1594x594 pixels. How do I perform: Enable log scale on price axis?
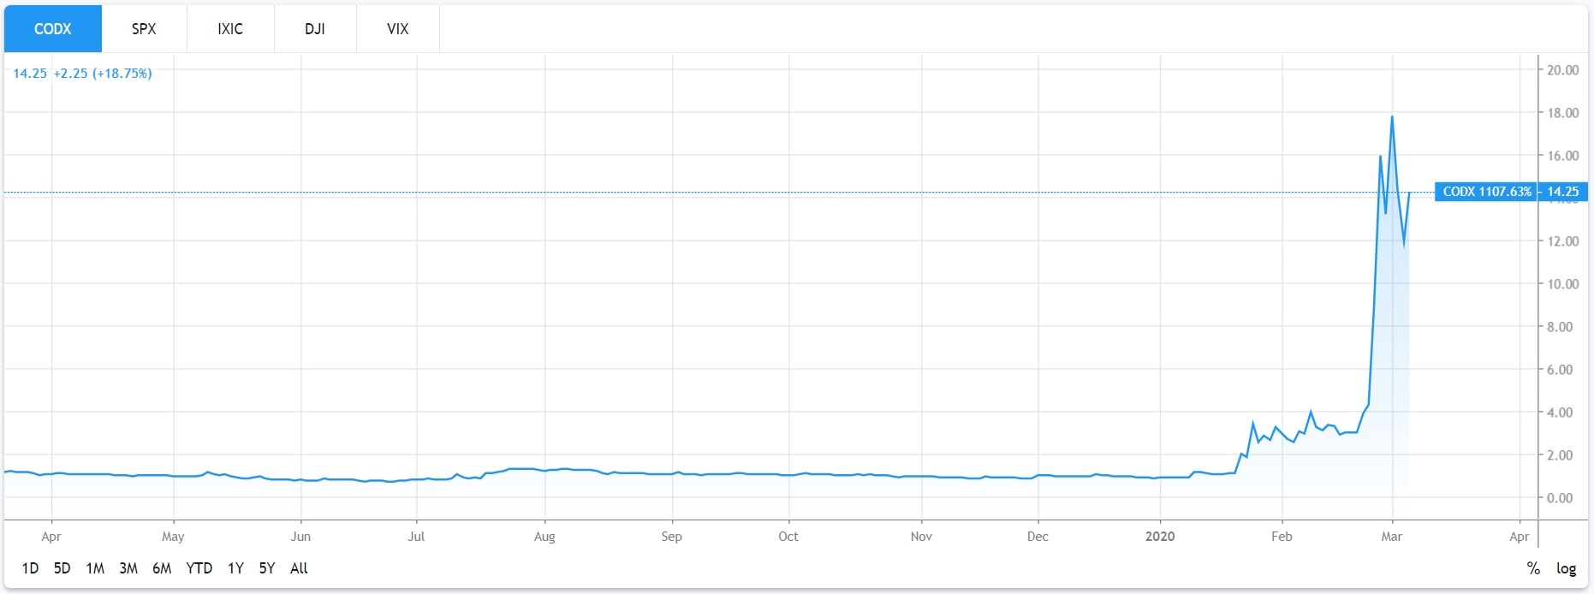(x=1566, y=568)
